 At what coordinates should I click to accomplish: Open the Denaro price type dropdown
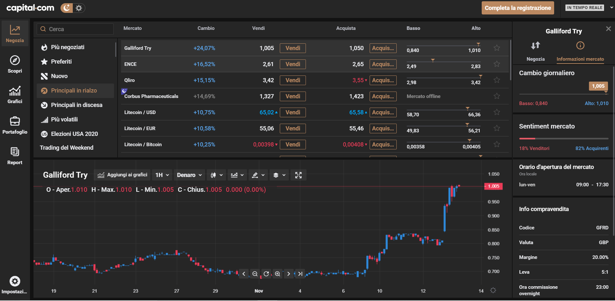pyautogui.click(x=189, y=175)
